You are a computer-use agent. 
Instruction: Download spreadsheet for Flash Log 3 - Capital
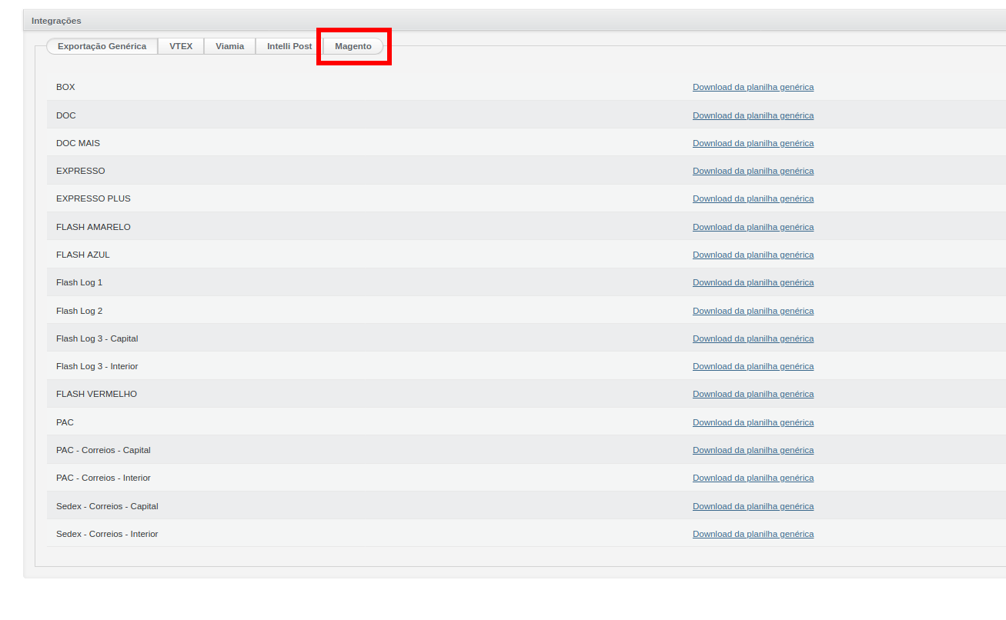click(753, 338)
